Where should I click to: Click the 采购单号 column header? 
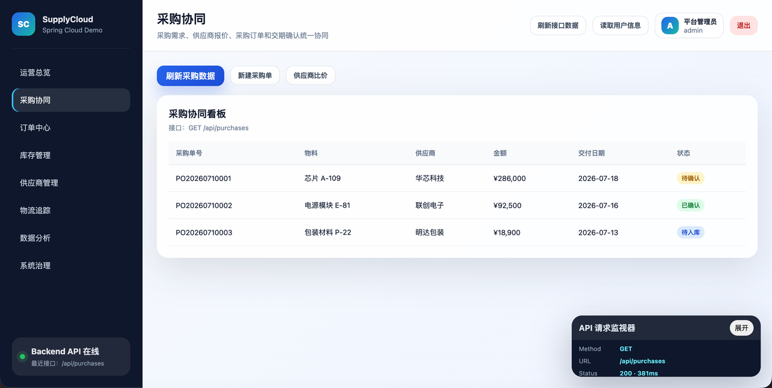[189, 153]
